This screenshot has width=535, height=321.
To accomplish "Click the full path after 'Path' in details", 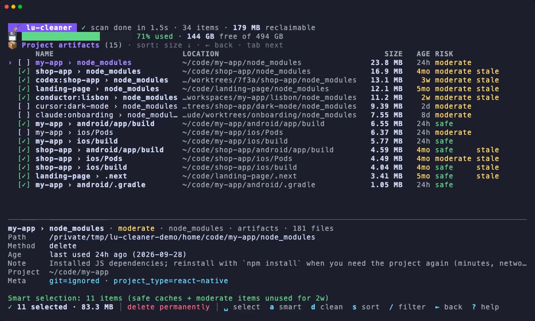I will [x=182, y=237].
